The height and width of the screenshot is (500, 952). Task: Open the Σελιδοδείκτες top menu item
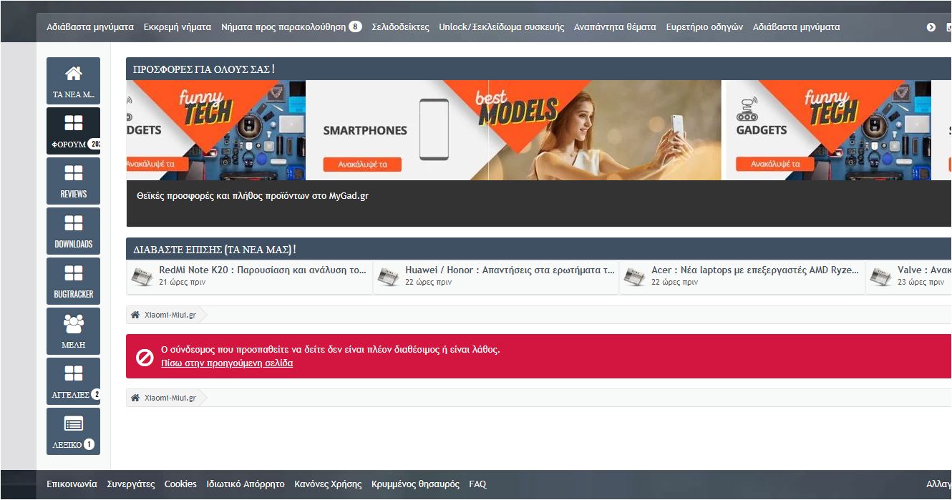point(400,27)
